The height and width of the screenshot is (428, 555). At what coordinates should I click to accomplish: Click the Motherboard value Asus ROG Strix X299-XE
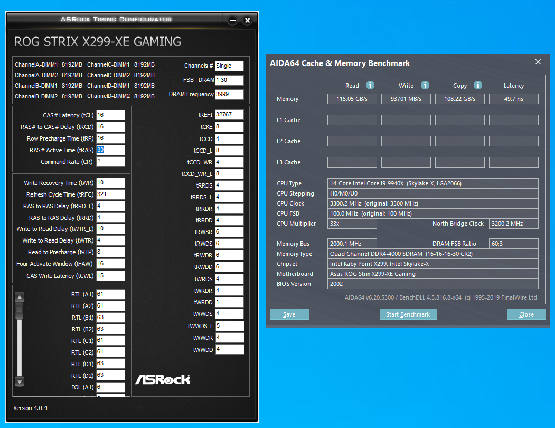coord(433,274)
